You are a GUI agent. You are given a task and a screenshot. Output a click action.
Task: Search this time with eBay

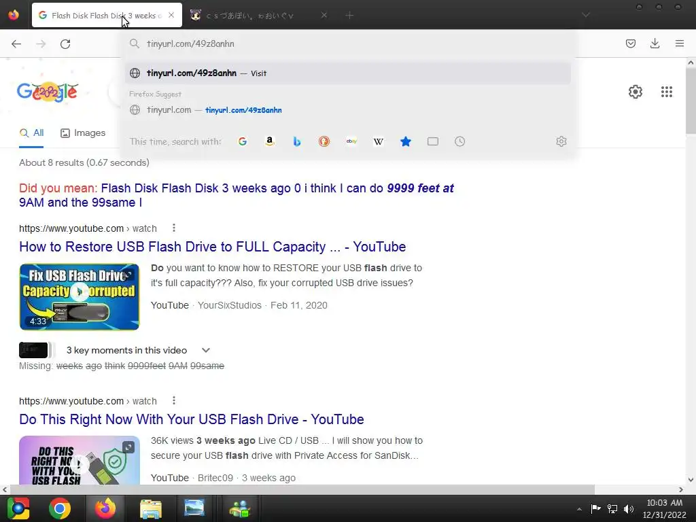click(351, 141)
